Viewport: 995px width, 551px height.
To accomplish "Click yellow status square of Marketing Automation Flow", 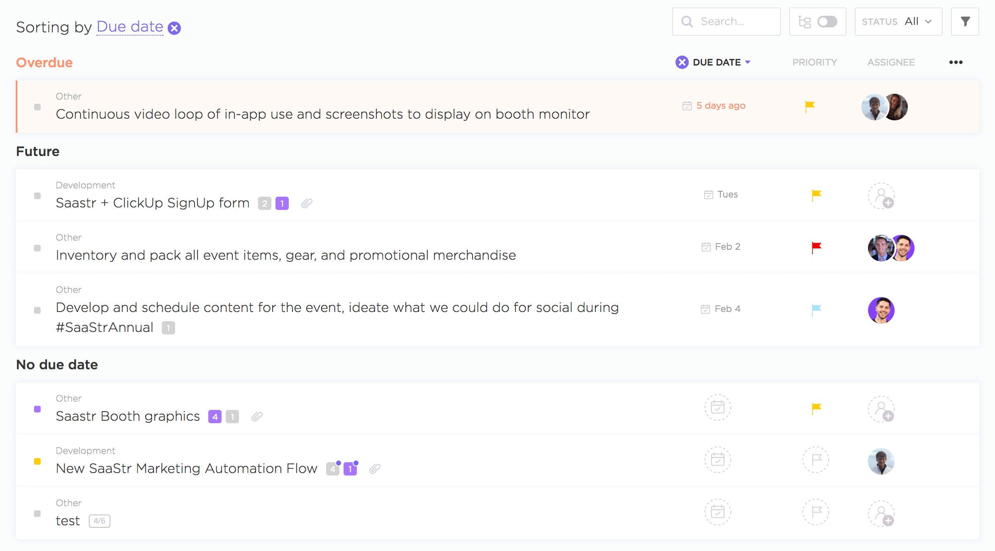I will coord(37,461).
